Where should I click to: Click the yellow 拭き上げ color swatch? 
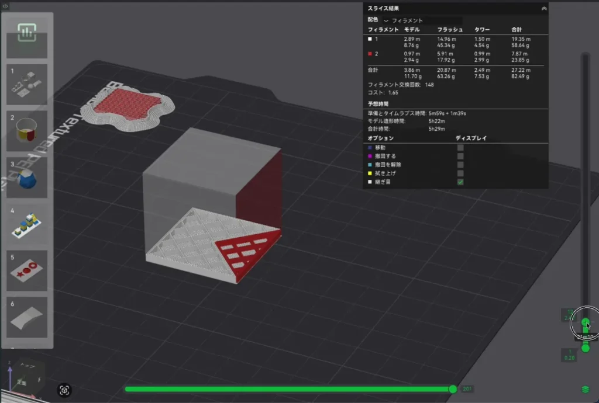pos(370,173)
